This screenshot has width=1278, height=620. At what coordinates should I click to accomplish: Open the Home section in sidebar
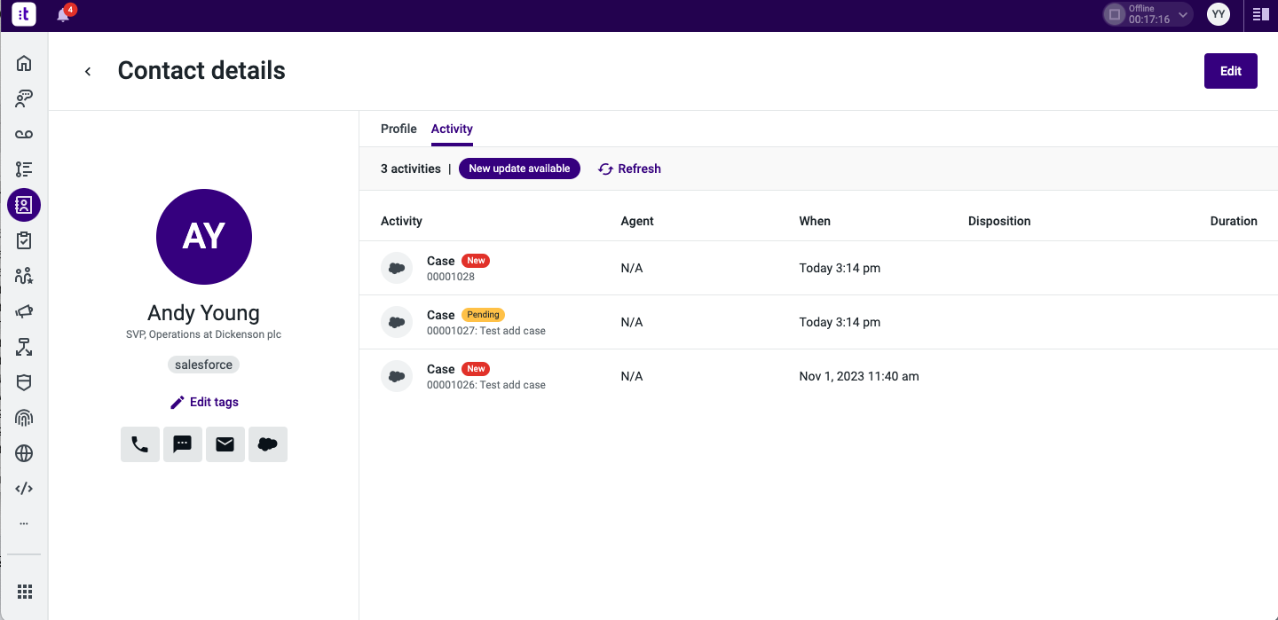point(24,63)
